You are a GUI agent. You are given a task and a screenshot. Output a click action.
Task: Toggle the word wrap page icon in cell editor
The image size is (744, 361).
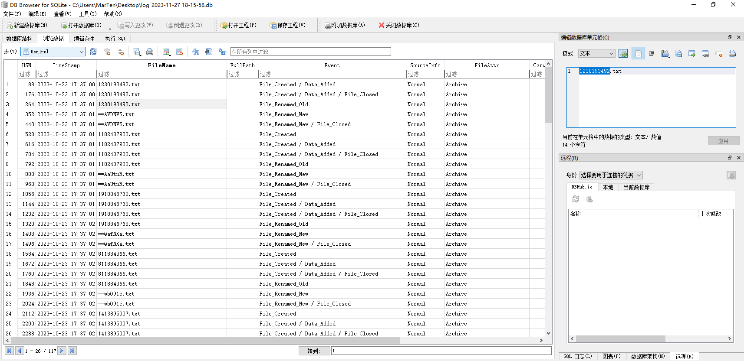(x=638, y=54)
